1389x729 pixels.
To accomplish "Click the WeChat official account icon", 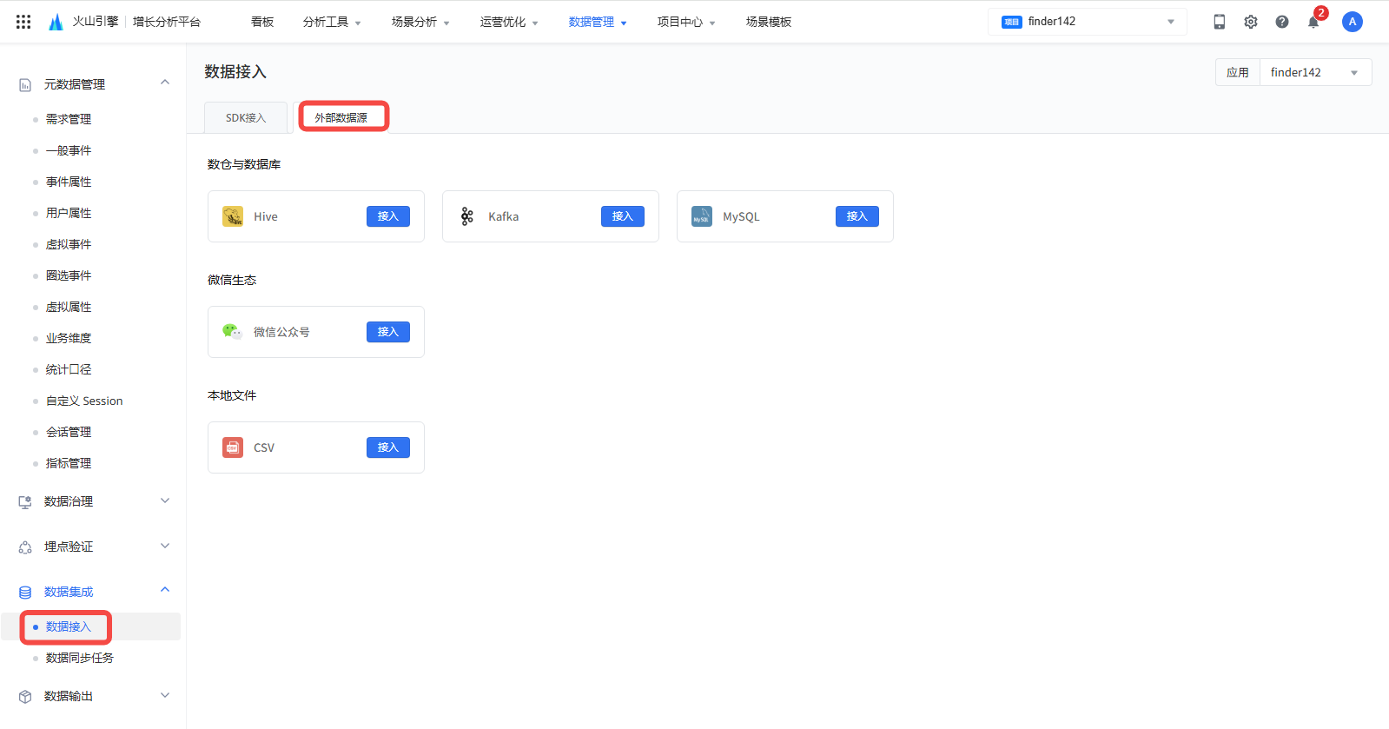I will pyautogui.click(x=232, y=332).
